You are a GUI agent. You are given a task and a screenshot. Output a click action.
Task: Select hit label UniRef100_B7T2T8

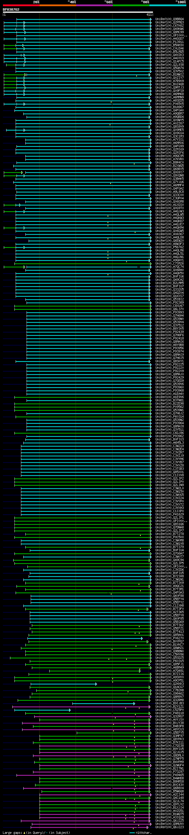tap(169, 534)
